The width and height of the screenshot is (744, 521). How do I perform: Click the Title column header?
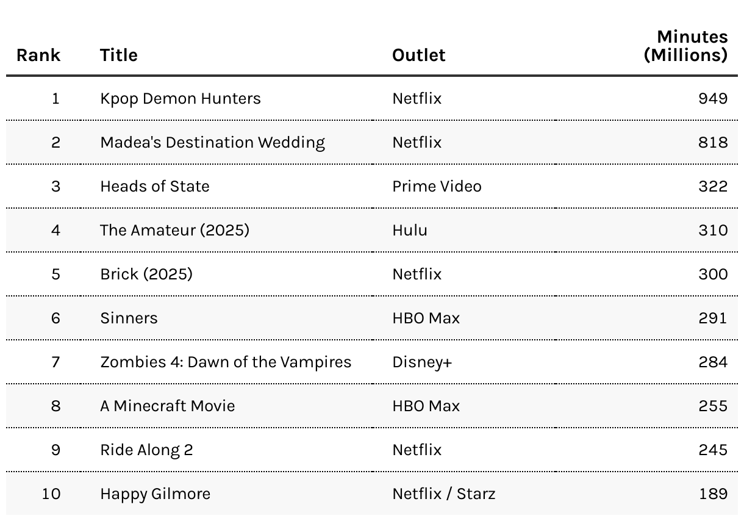pos(119,55)
